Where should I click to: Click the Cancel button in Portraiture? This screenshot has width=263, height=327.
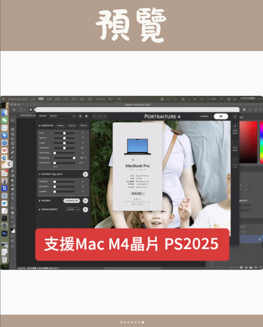pos(204,116)
